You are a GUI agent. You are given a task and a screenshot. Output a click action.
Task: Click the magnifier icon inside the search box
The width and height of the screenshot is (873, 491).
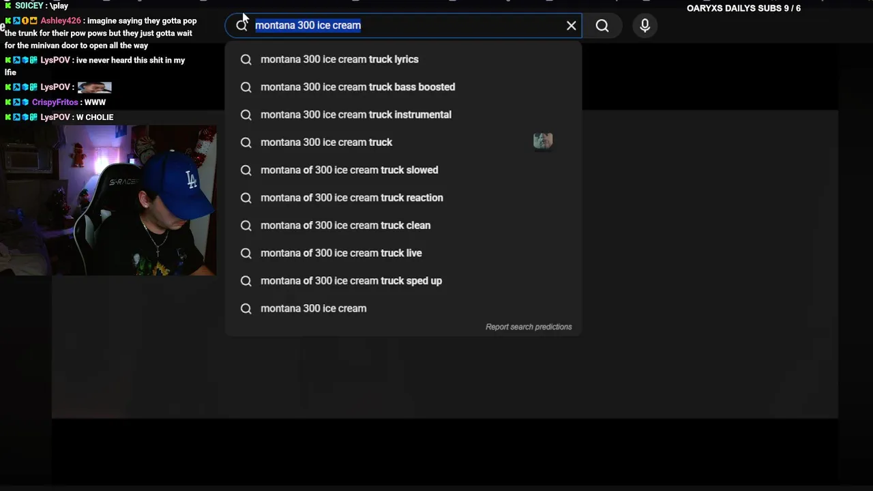pyautogui.click(x=241, y=26)
